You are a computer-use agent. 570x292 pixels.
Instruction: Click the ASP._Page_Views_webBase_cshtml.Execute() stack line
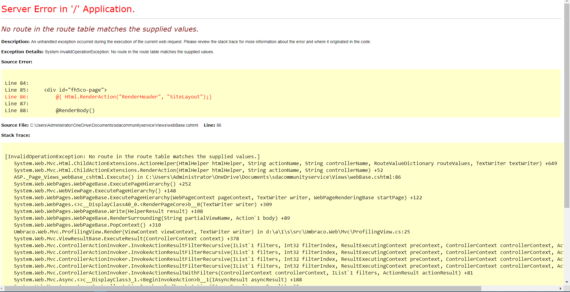[207, 177]
